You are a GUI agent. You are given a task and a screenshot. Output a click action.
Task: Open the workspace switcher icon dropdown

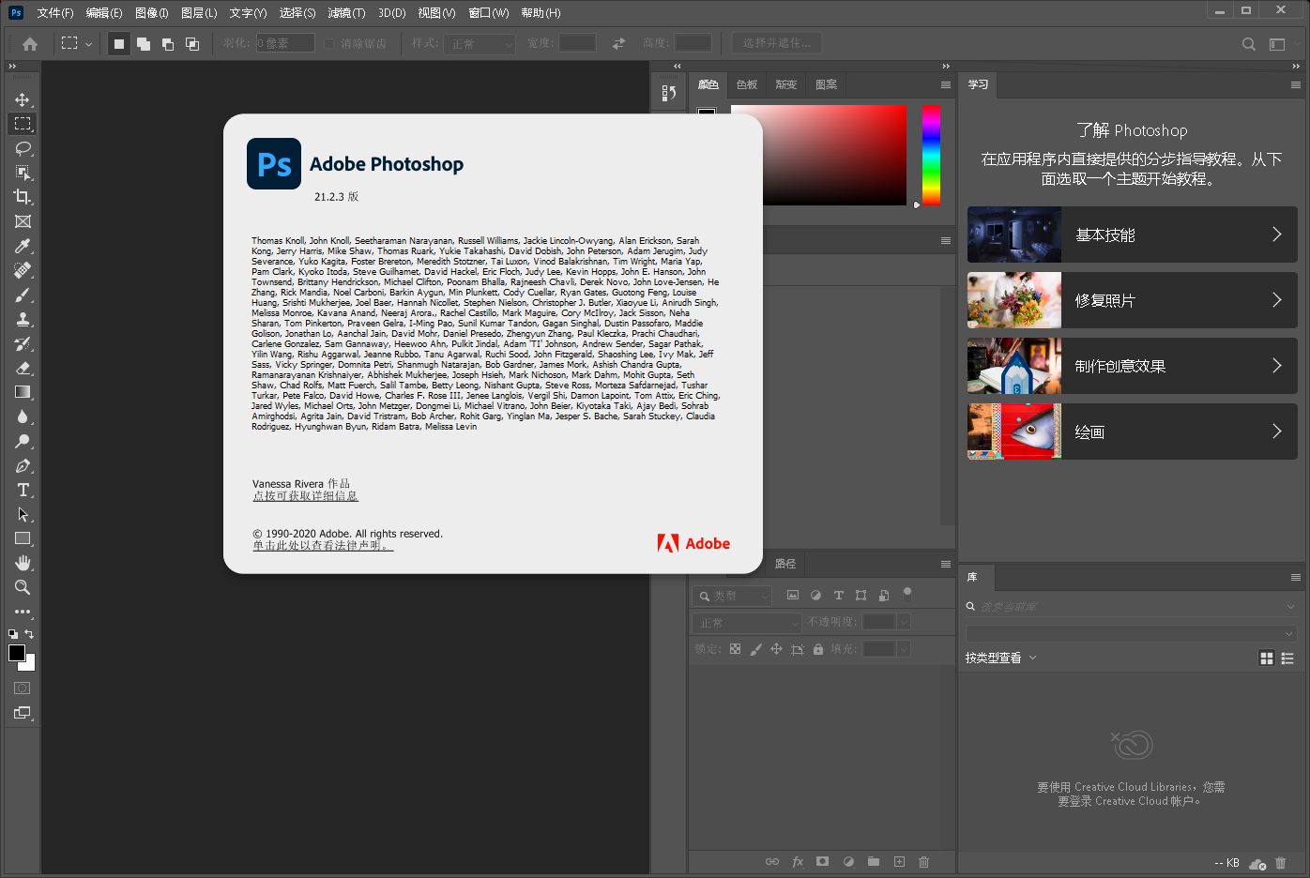1277,44
